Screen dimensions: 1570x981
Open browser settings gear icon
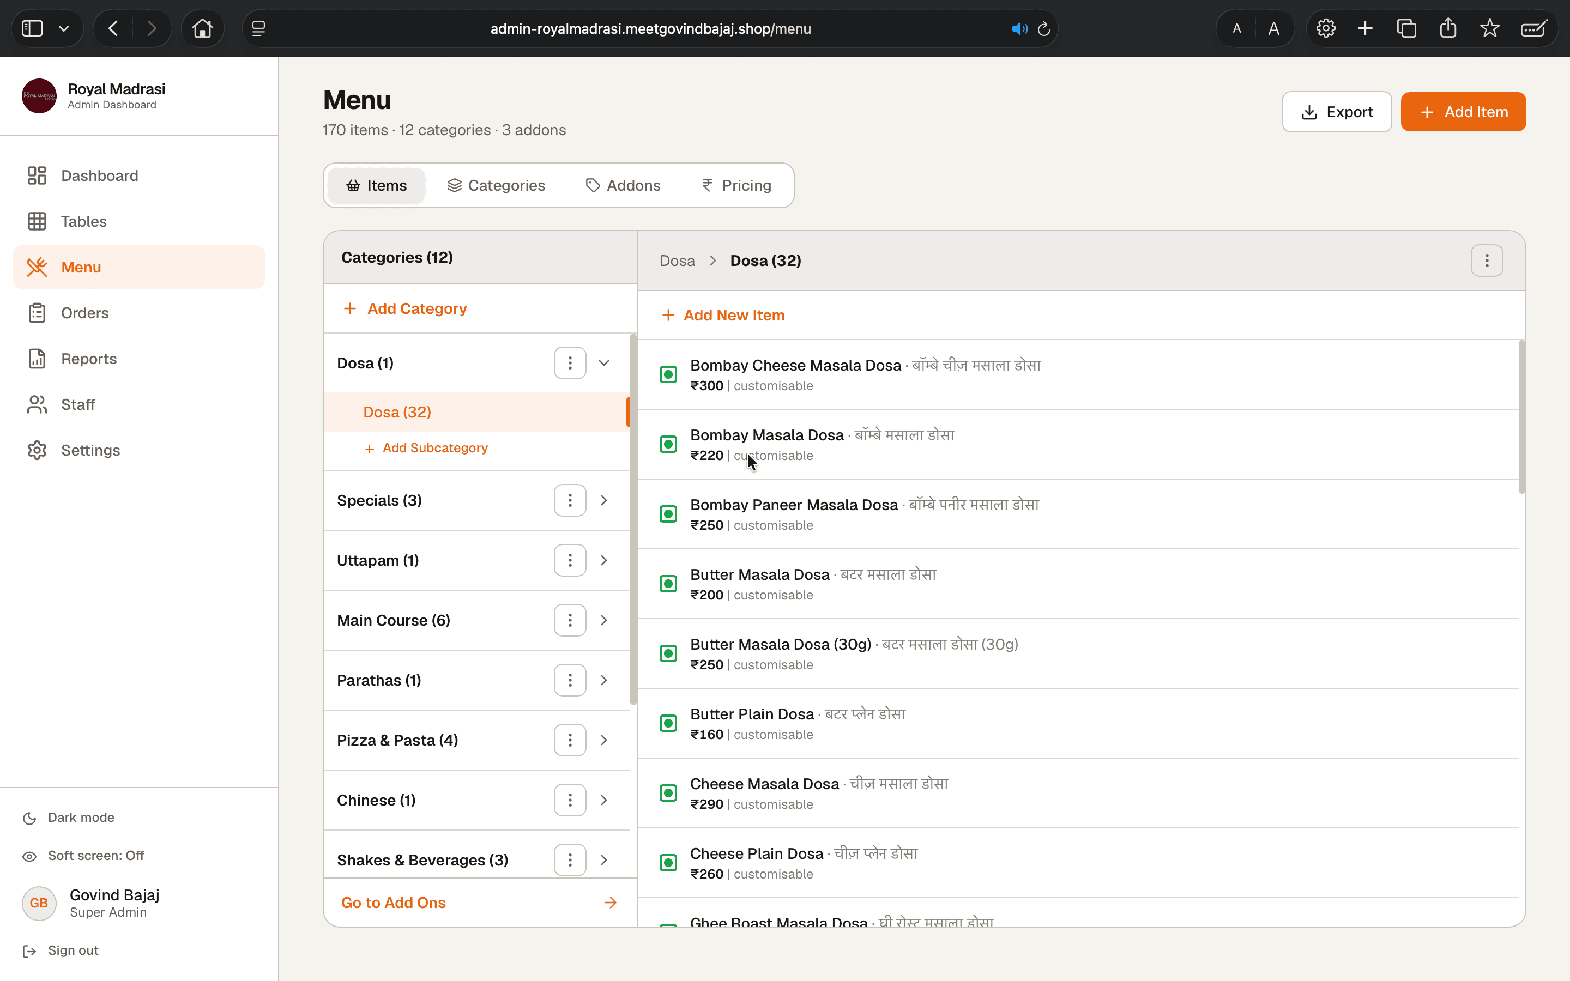pyautogui.click(x=1325, y=28)
